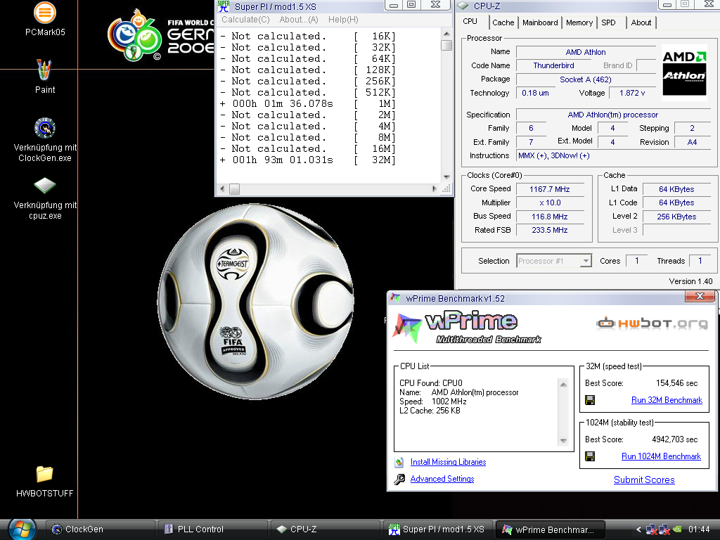Screen dimensions: 720x540
Task: Click the 1024M Best Score value 4942,703 sec
Action: tap(674, 439)
